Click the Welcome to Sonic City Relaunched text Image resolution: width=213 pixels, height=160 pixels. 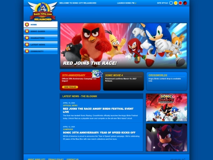[x=78, y=3]
